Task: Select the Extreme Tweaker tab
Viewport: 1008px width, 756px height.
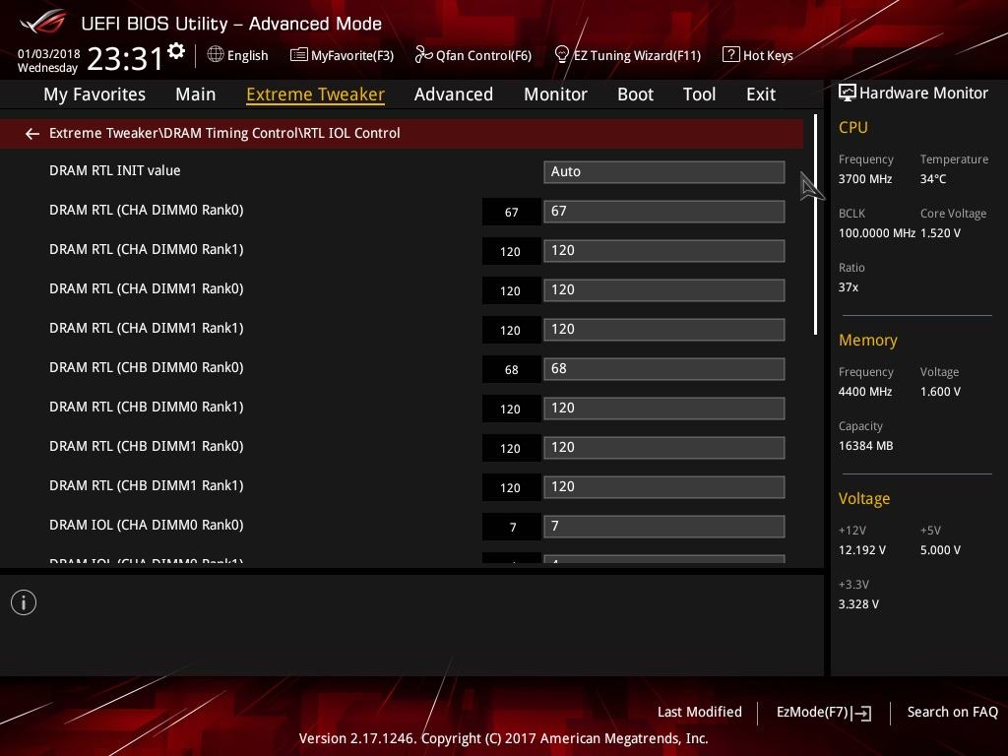Action: 315,94
